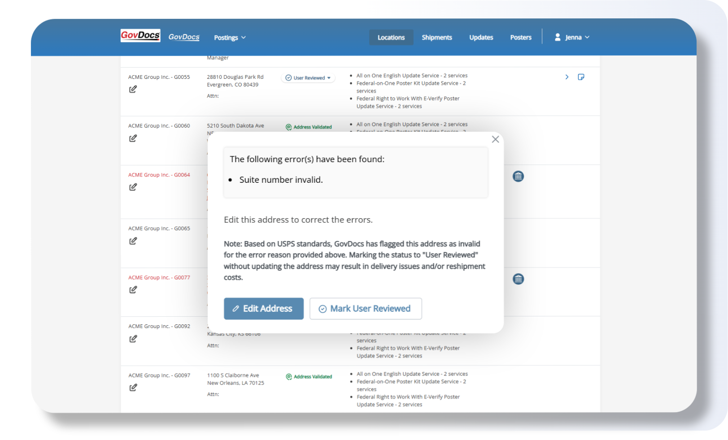728x440 pixels.
Task: Close the error dialog with X
Action: coord(495,139)
